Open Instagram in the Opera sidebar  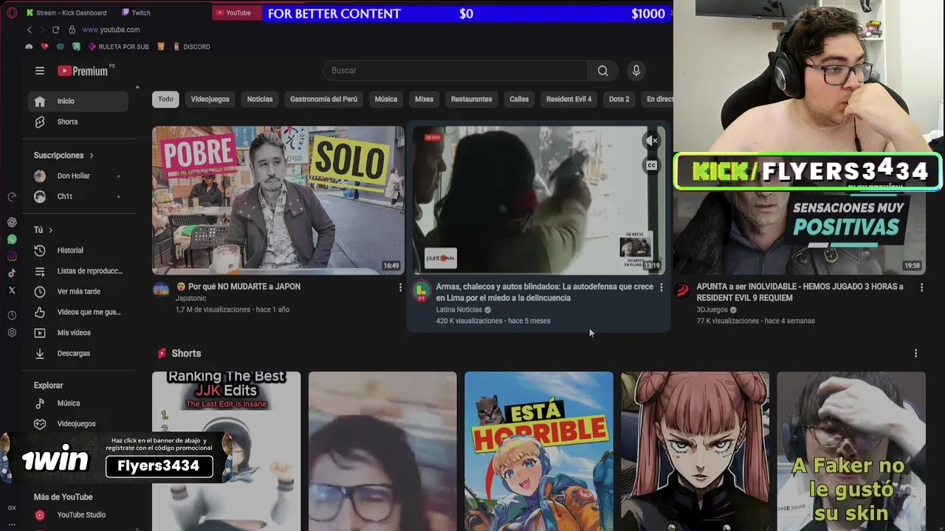12,257
